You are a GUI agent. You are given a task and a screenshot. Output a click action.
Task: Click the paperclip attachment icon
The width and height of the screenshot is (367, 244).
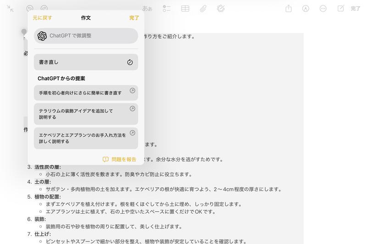coord(203,9)
